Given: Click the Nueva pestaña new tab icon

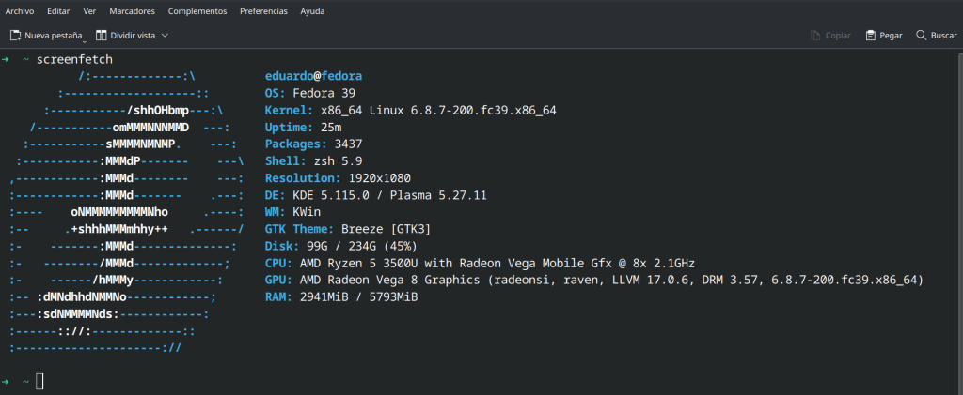Looking at the screenshot, I should click(15, 35).
